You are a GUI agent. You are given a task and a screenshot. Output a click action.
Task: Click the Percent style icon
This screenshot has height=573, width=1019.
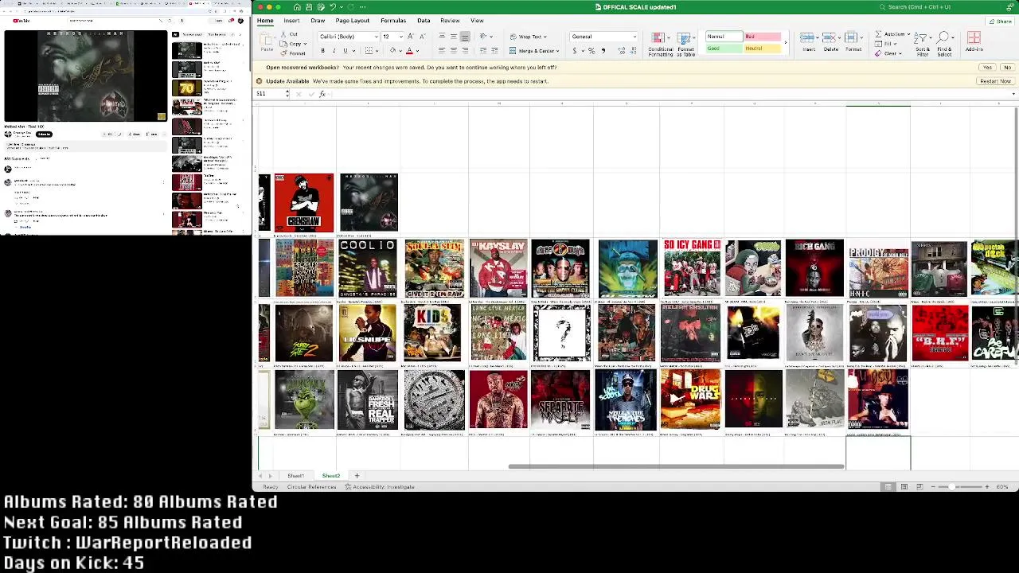(x=591, y=51)
